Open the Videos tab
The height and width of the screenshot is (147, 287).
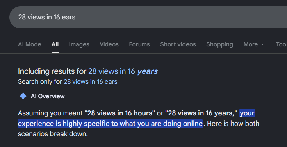pyautogui.click(x=109, y=44)
